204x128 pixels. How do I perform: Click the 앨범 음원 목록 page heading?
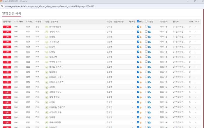tap(12, 13)
